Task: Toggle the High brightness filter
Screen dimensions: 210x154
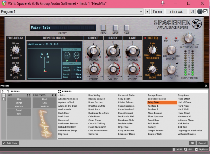Action: pos(44,99)
